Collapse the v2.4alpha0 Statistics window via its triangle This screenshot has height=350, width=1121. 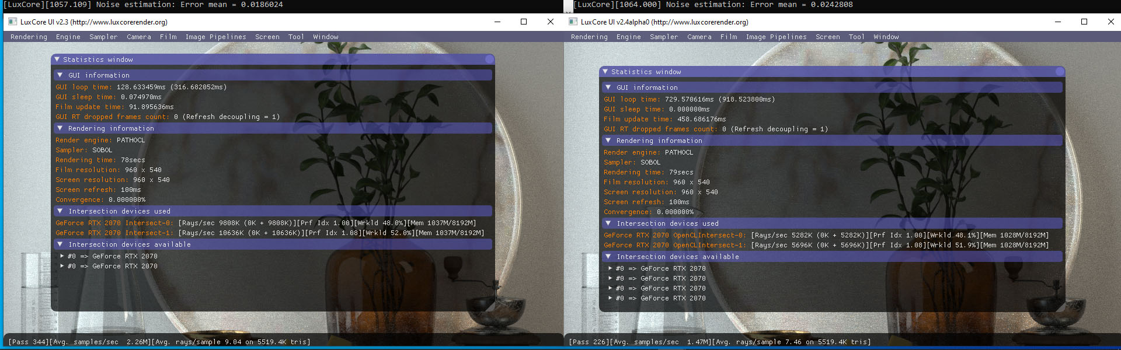click(x=605, y=72)
